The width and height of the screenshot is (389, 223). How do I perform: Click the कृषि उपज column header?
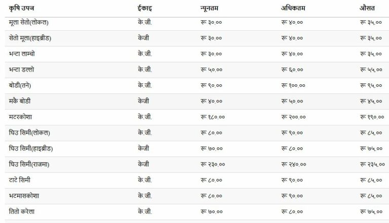pos(21,9)
